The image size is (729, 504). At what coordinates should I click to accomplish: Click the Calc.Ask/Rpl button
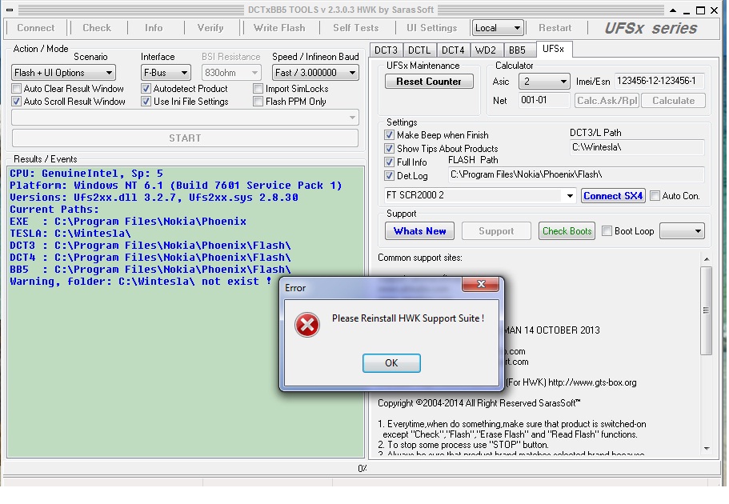[x=607, y=101]
